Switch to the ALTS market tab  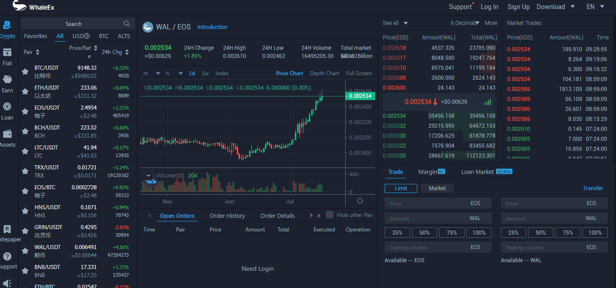tap(124, 36)
